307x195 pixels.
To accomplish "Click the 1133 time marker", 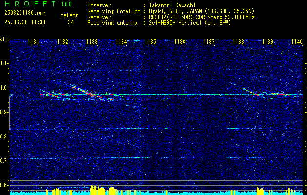I will pos(92,42).
